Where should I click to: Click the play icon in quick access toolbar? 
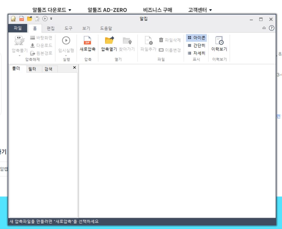tap(45, 19)
